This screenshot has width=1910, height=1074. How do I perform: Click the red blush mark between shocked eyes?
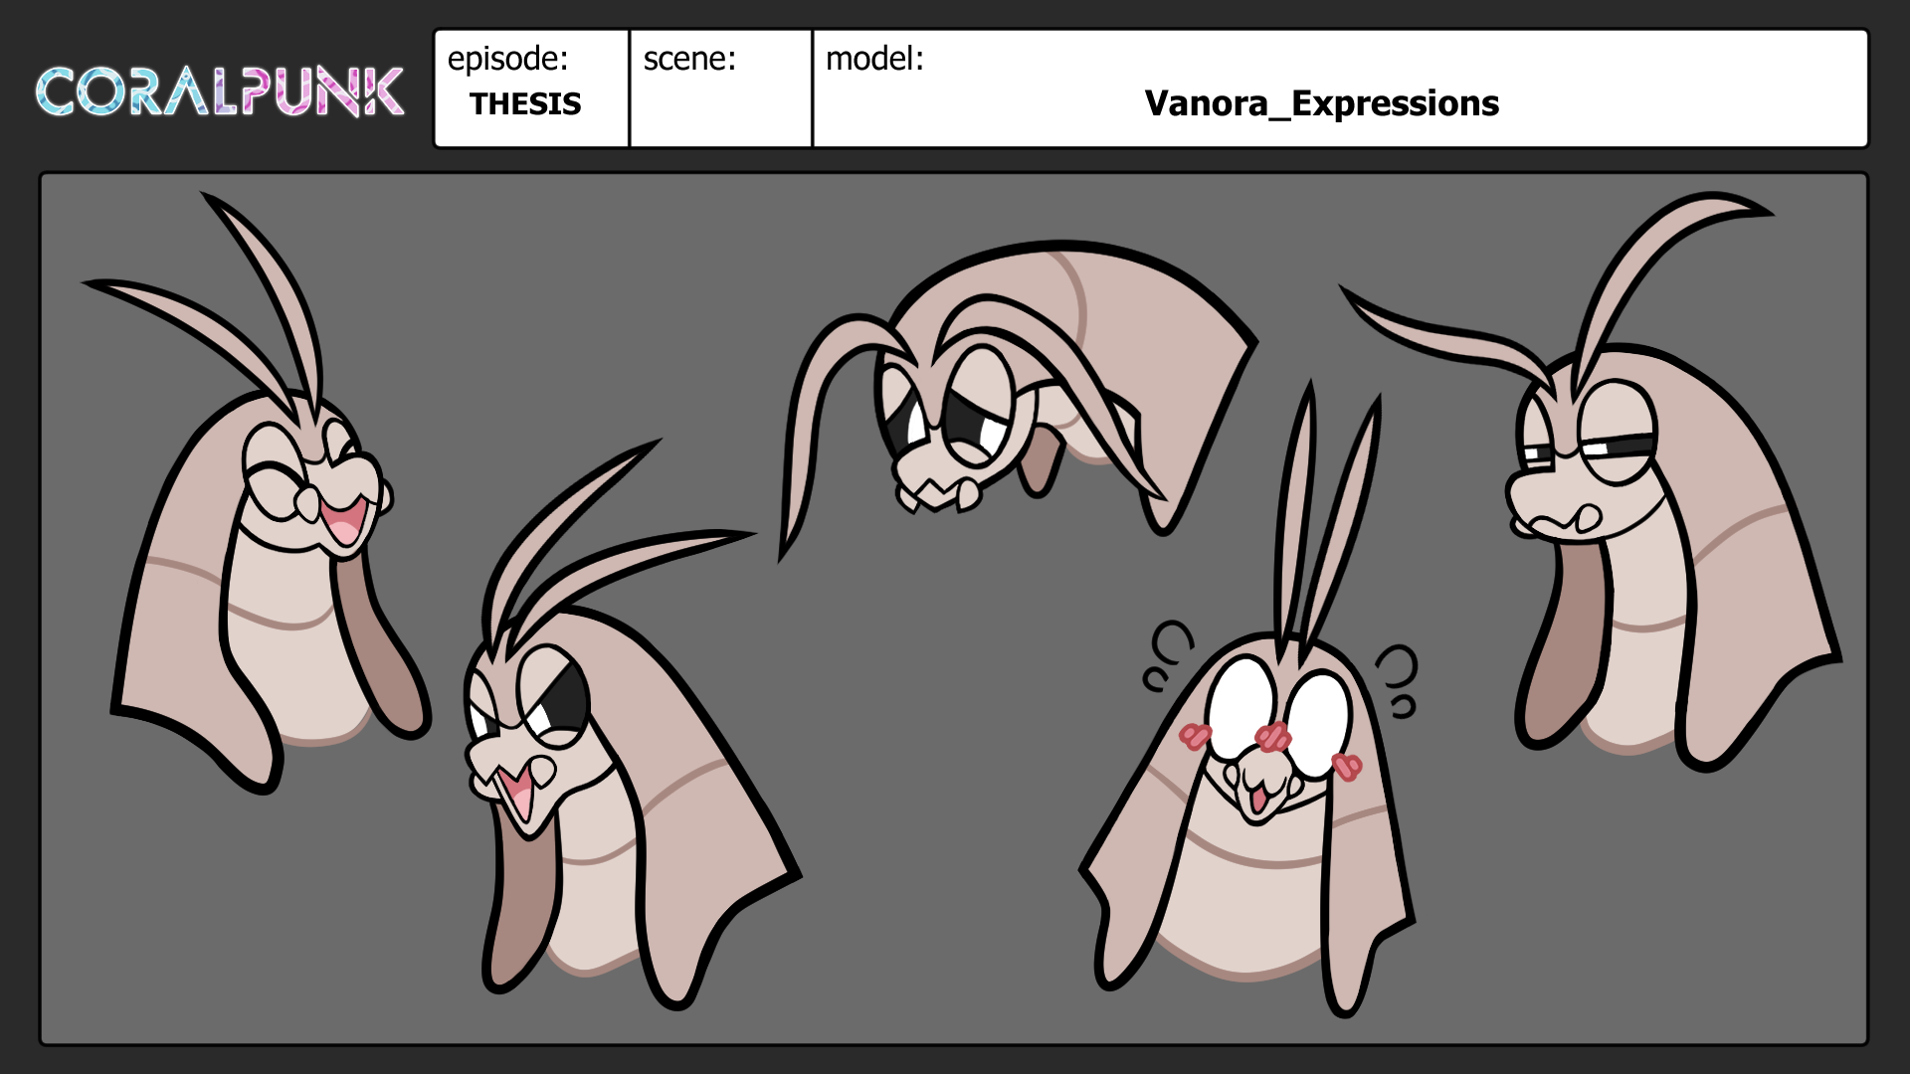click(1272, 738)
